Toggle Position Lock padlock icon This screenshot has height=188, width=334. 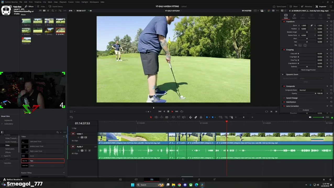(x=201, y=117)
